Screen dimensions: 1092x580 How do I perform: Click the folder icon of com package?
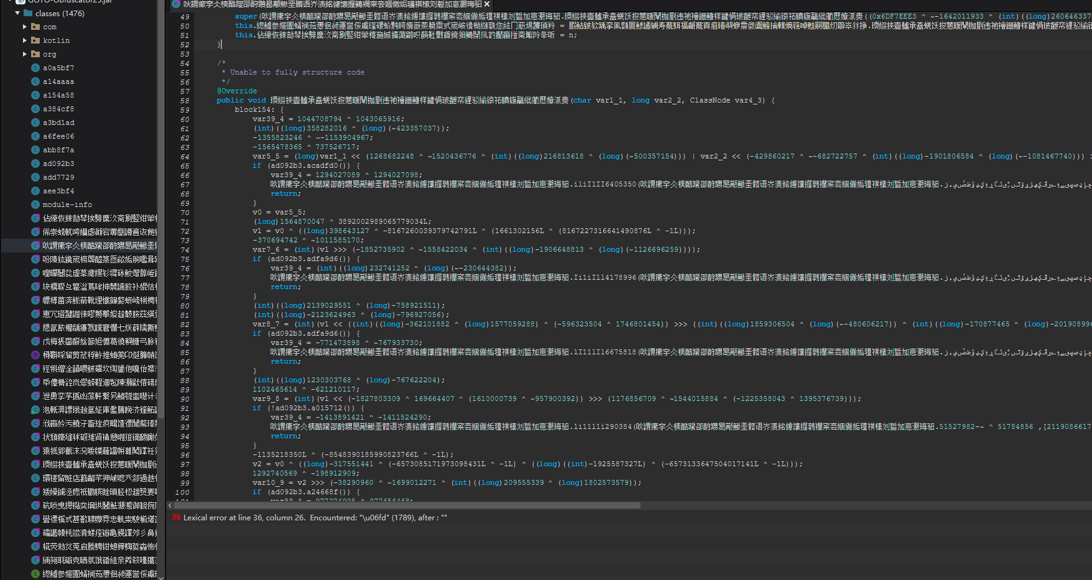[35, 27]
